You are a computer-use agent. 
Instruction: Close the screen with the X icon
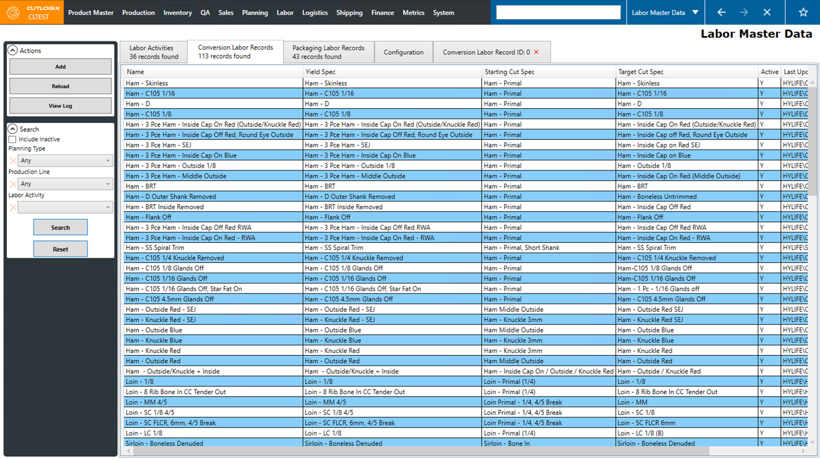[767, 12]
